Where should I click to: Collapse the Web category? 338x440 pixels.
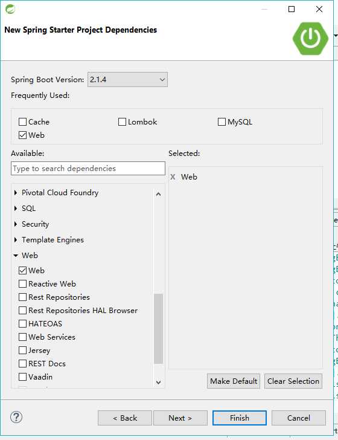coord(16,256)
